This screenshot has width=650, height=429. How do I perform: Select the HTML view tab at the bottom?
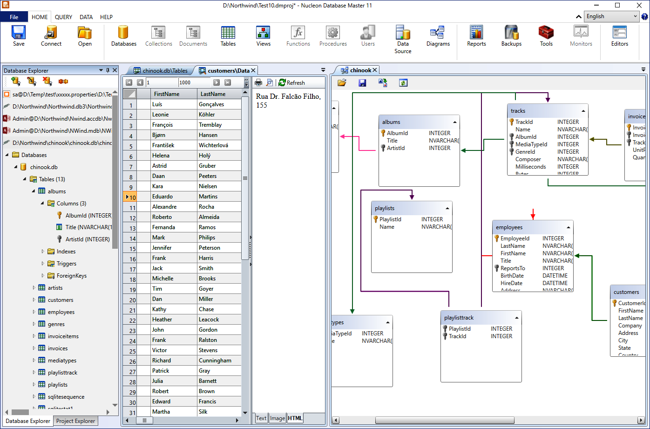(x=295, y=418)
